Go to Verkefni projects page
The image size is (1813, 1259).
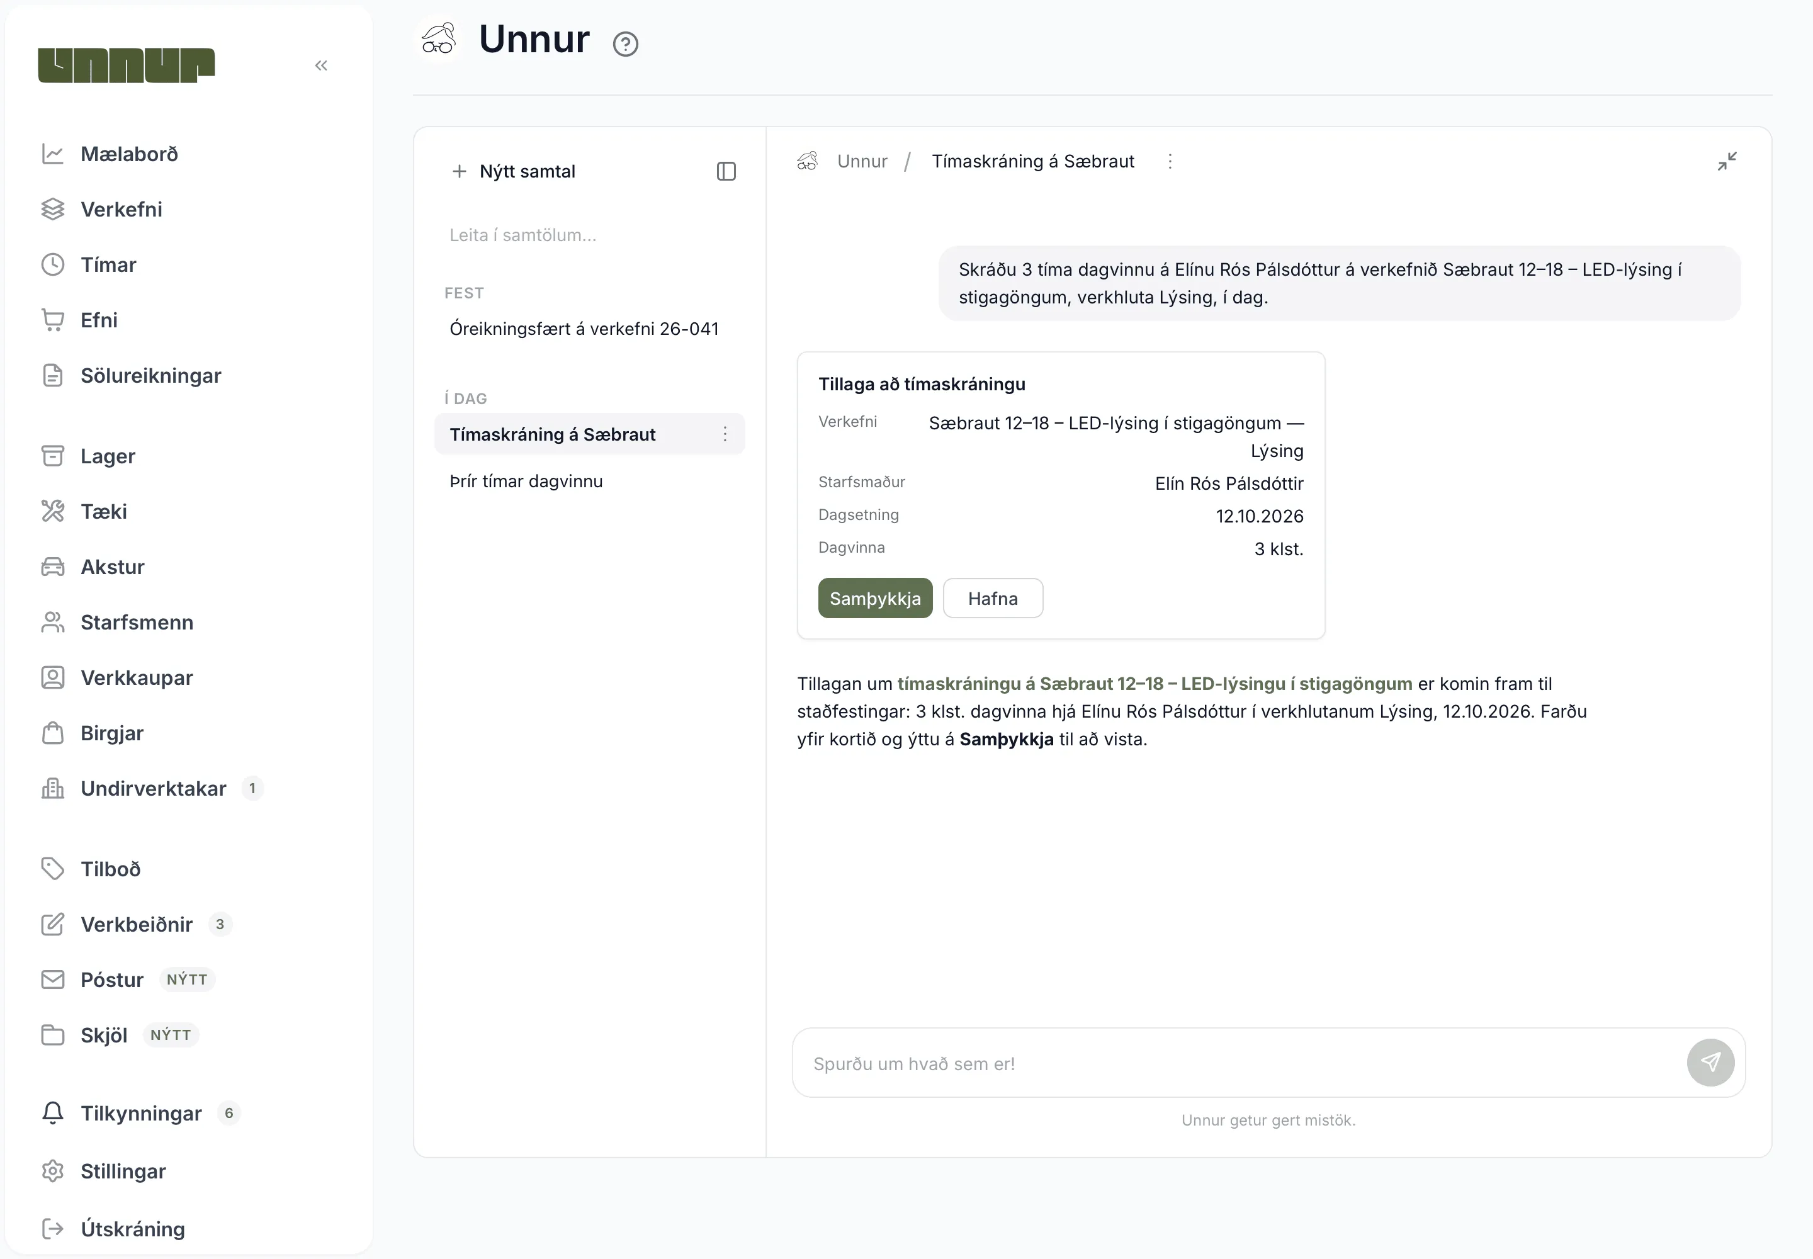tap(121, 209)
